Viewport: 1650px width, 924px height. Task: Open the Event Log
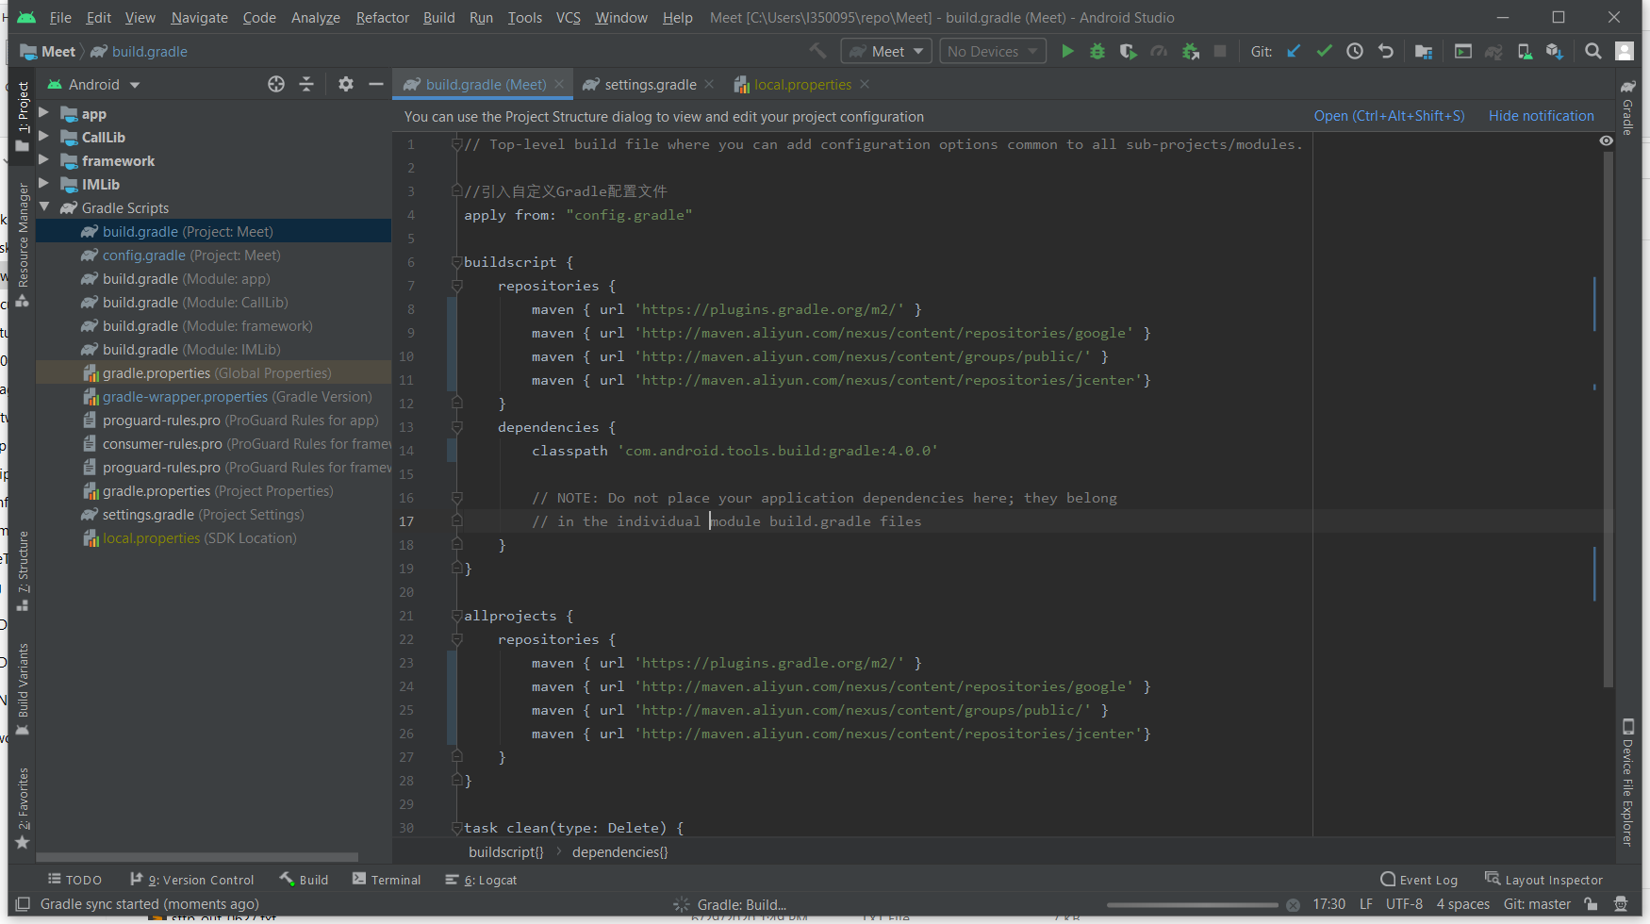tap(1419, 880)
